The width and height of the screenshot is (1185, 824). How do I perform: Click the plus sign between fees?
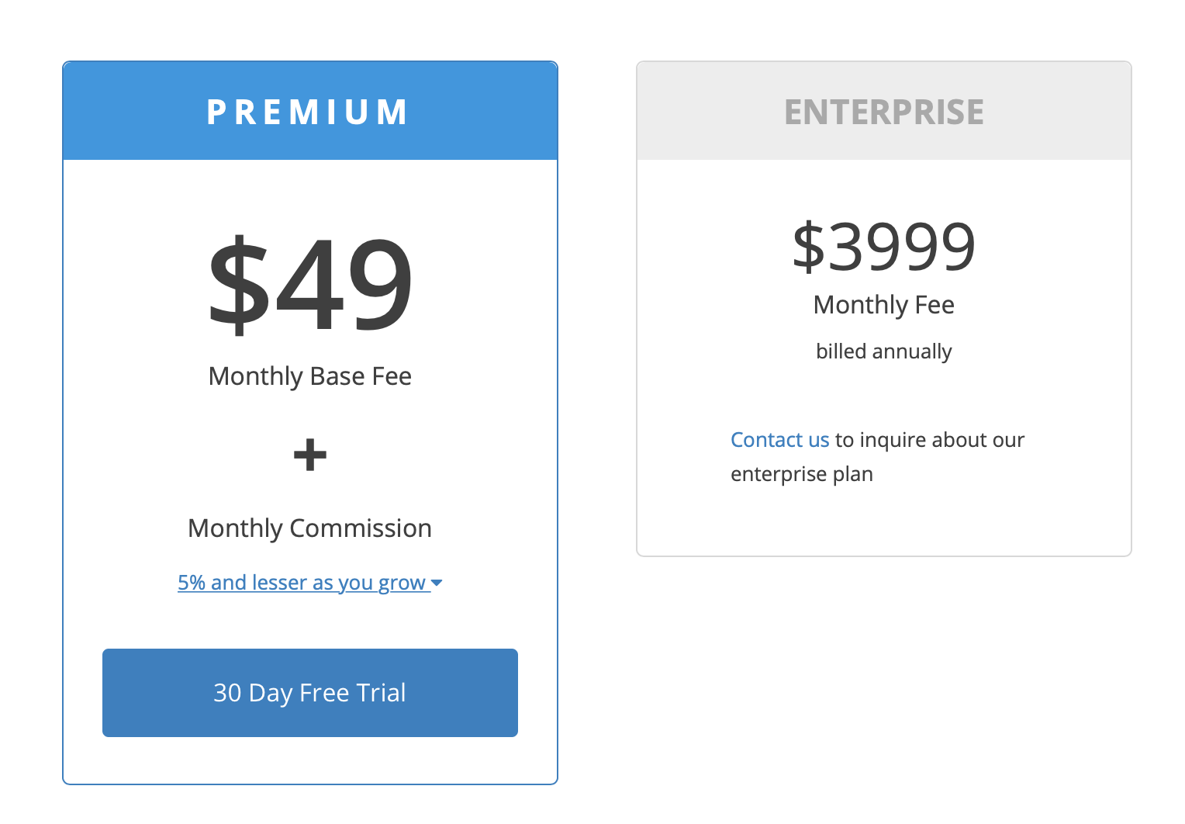pyautogui.click(x=309, y=455)
